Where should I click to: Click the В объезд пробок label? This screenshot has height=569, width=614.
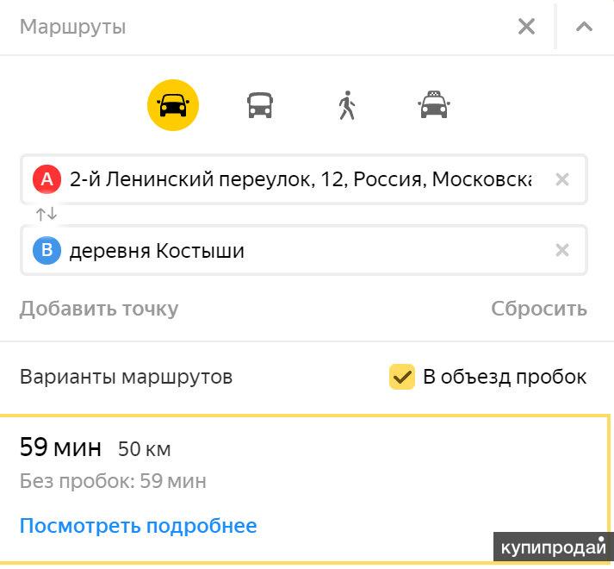coord(505,377)
